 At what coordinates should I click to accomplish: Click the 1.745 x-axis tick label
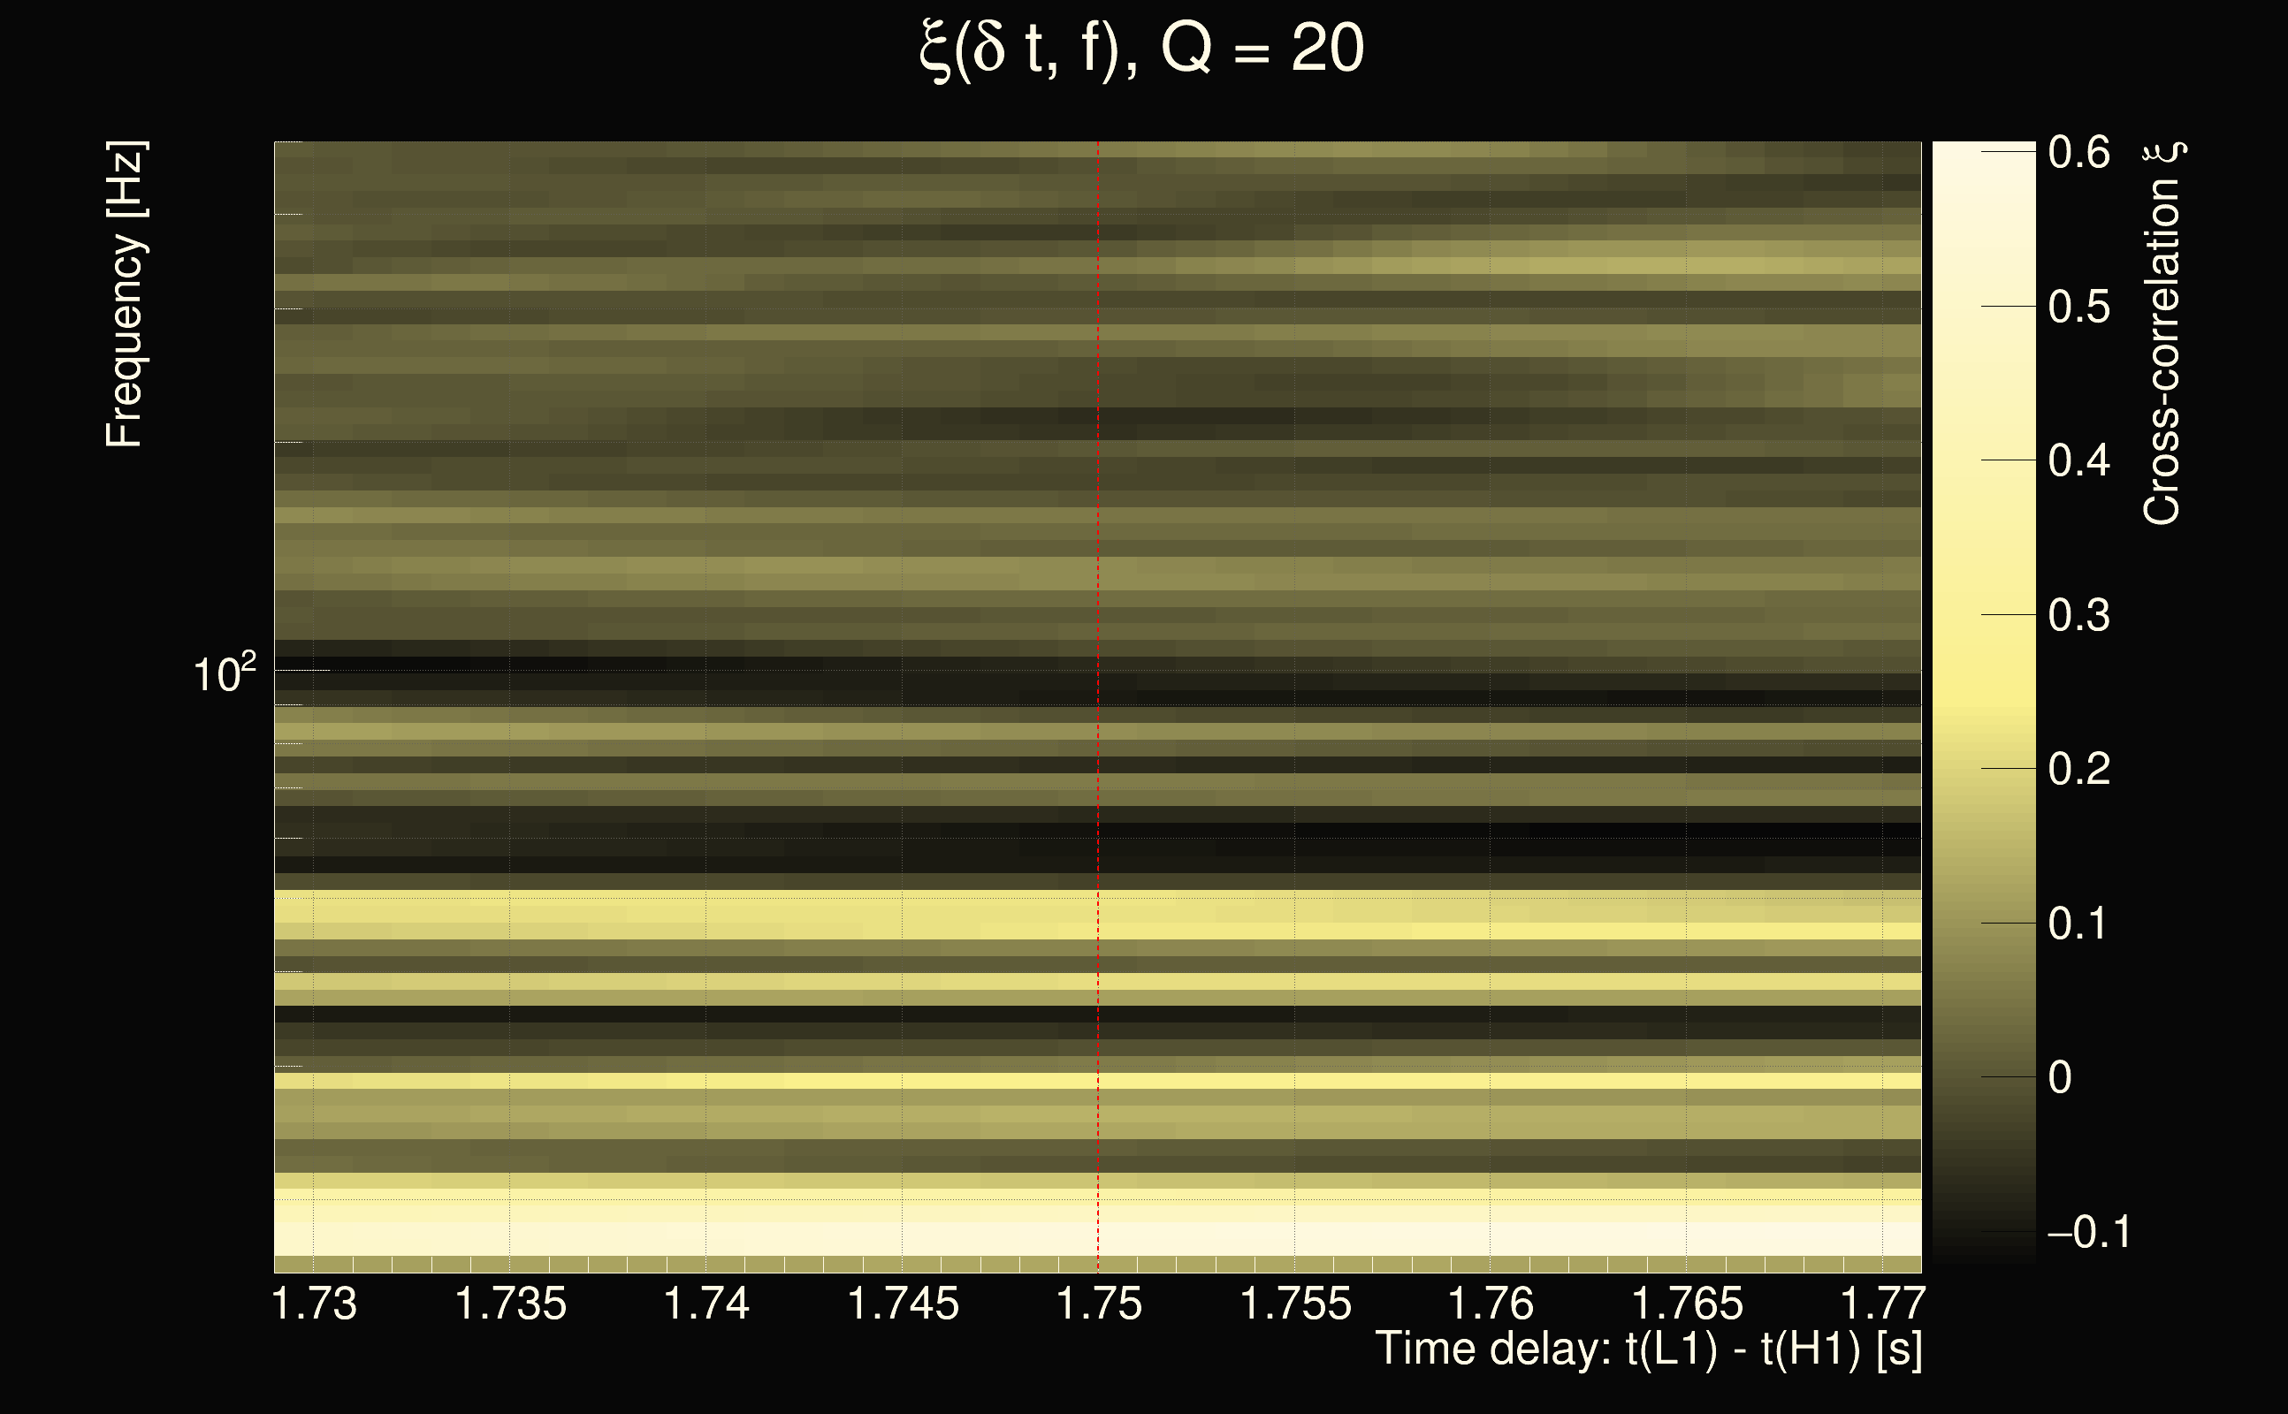click(903, 1304)
